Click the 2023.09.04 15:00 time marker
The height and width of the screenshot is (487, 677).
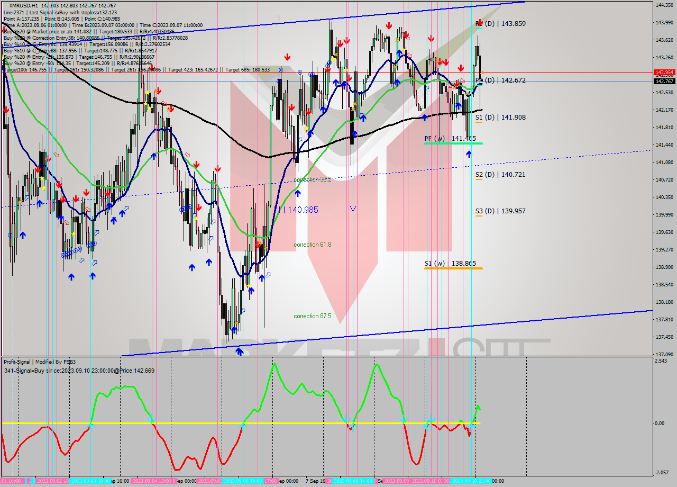[153, 481]
